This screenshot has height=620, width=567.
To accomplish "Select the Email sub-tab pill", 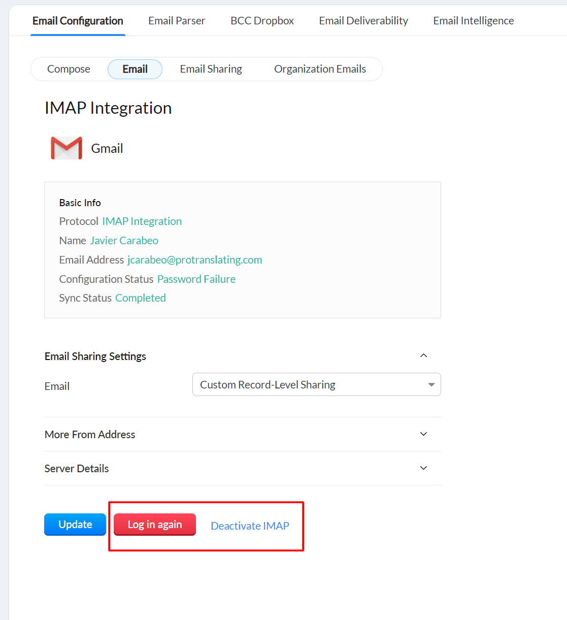I will (x=135, y=69).
